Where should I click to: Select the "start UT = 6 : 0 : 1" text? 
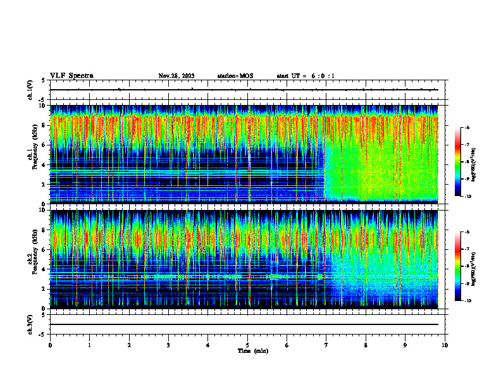[x=306, y=76]
